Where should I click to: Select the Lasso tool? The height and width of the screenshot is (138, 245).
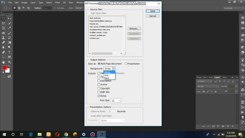click(x=3, y=23)
